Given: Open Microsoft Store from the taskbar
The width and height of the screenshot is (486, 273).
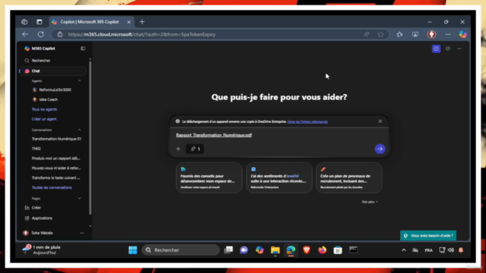Looking at the screenshot, I should pyautogui.click(x=338, y=250).
